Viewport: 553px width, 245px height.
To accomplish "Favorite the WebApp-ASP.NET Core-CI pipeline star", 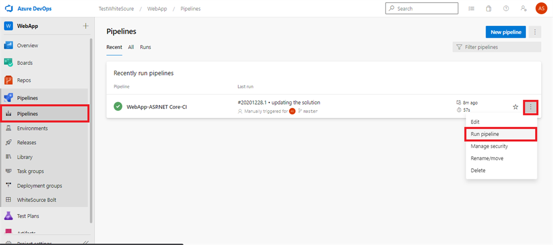I will click(x=516, y=107).
